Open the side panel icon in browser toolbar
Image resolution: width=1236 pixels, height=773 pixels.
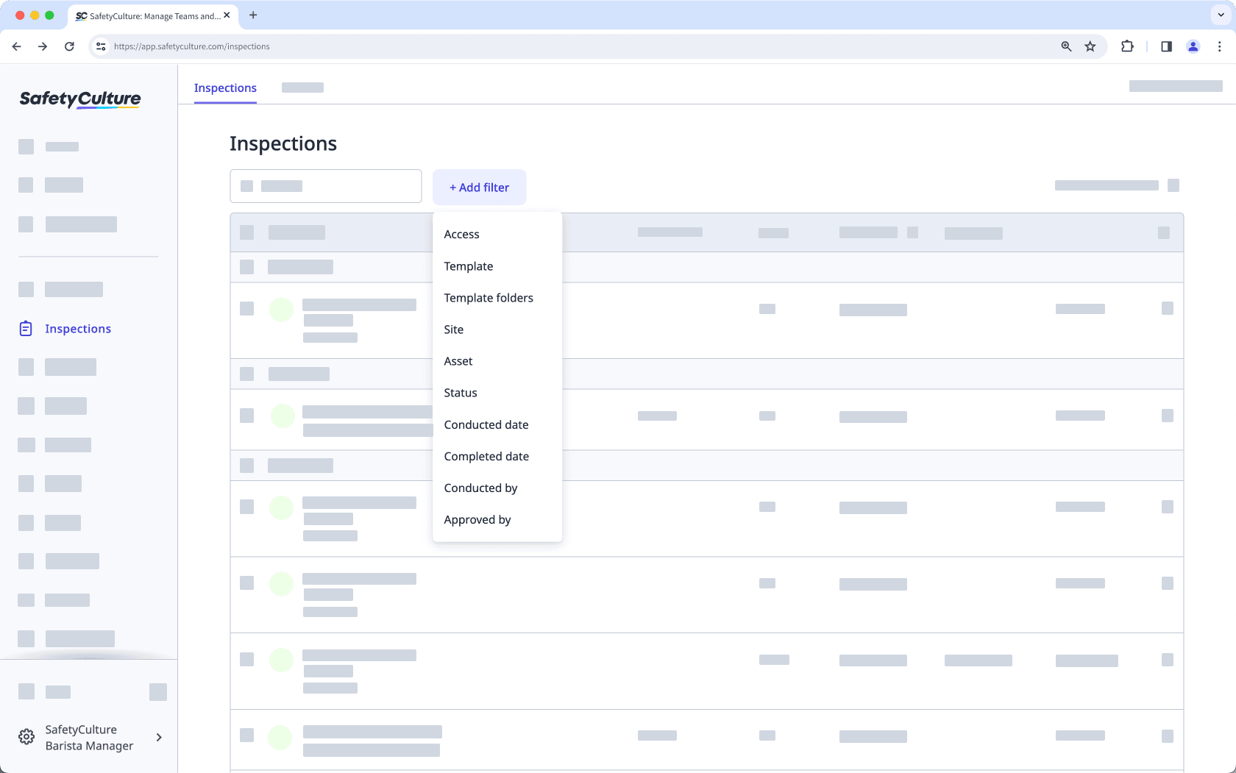click(x=1165, y=46)
